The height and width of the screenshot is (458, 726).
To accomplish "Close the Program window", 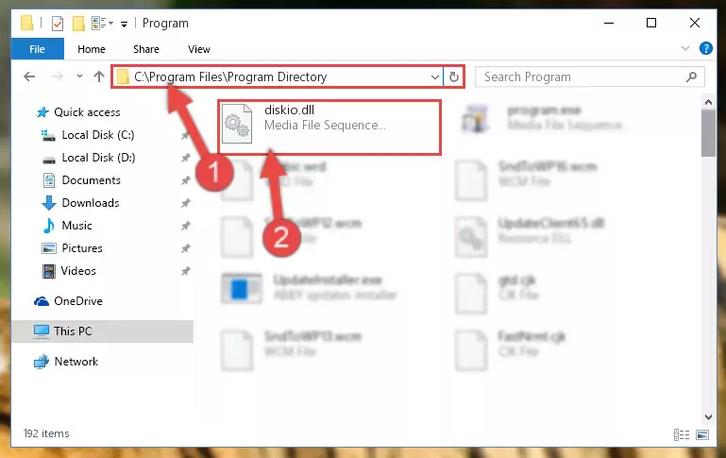I will [x=695, y=23].
